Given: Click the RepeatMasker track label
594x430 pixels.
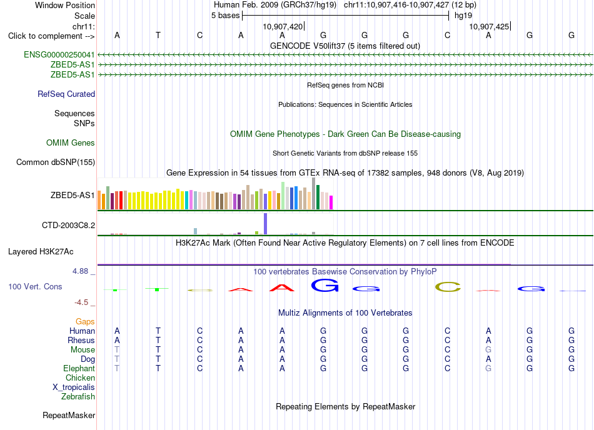Looking at the screenshot, I should [69, 415].
